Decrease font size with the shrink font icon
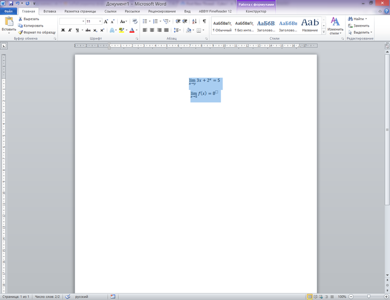 [x=112, y=21]
